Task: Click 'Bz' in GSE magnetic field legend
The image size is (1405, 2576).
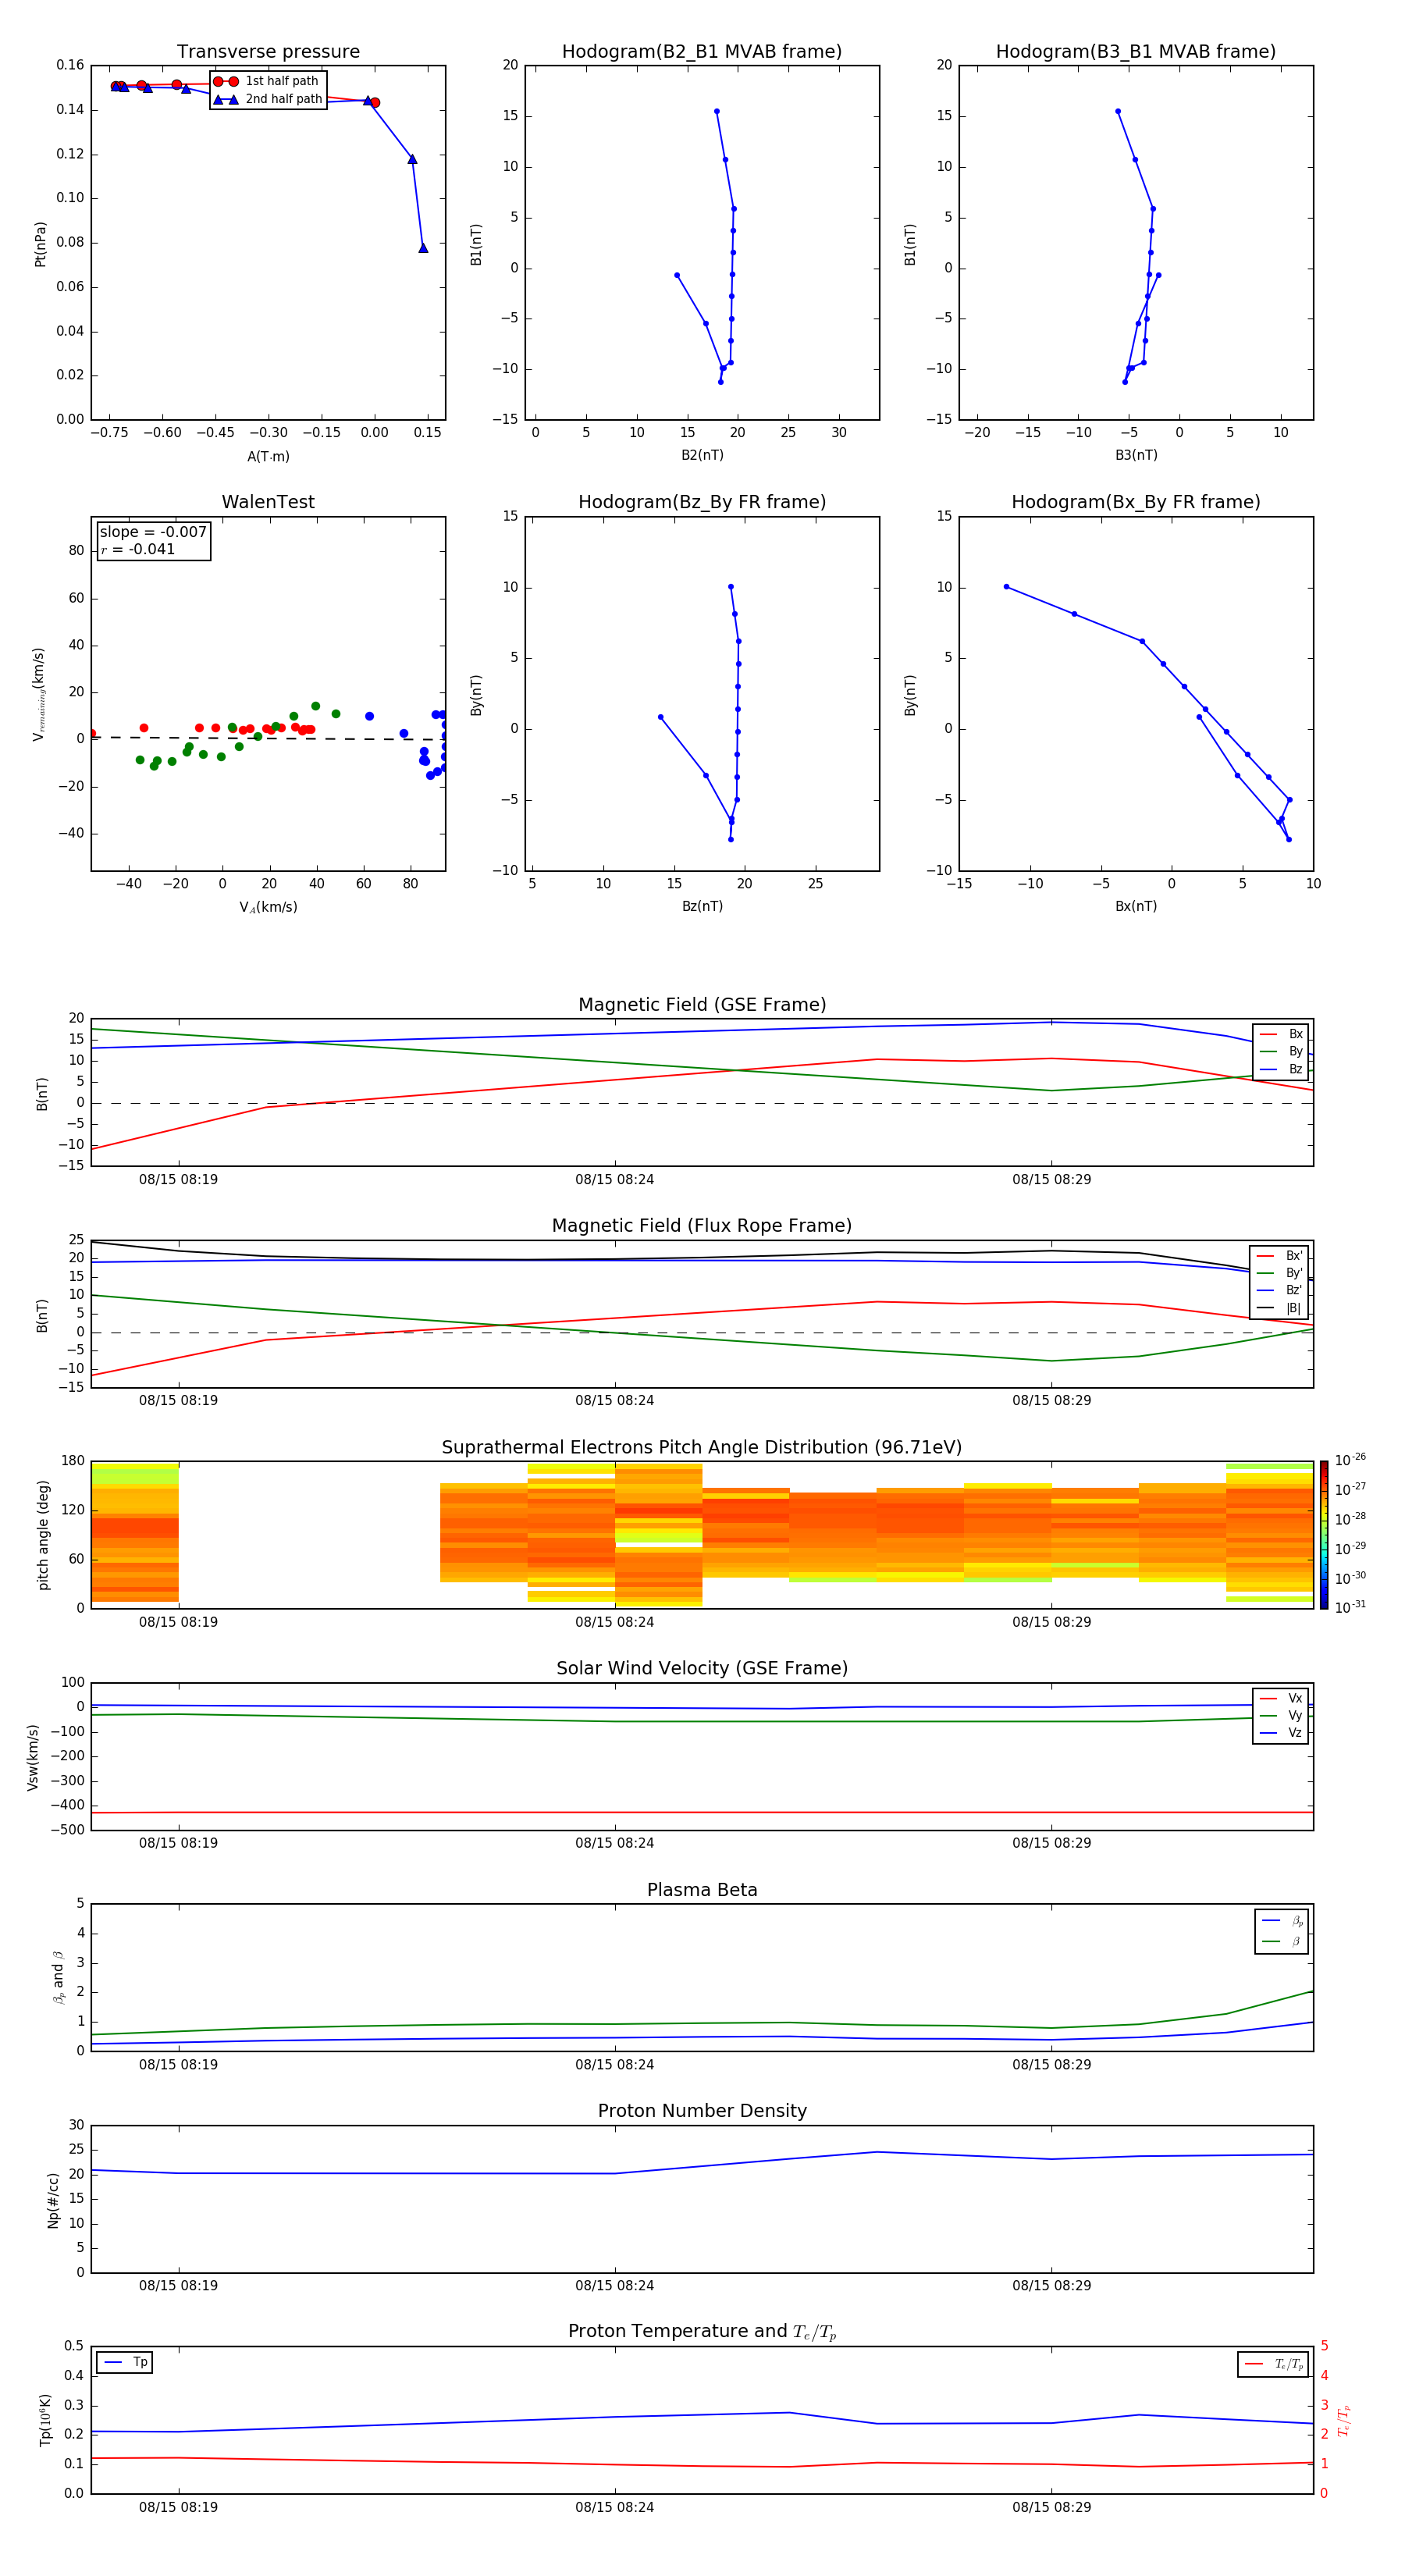Action: pos(1282,1069)
